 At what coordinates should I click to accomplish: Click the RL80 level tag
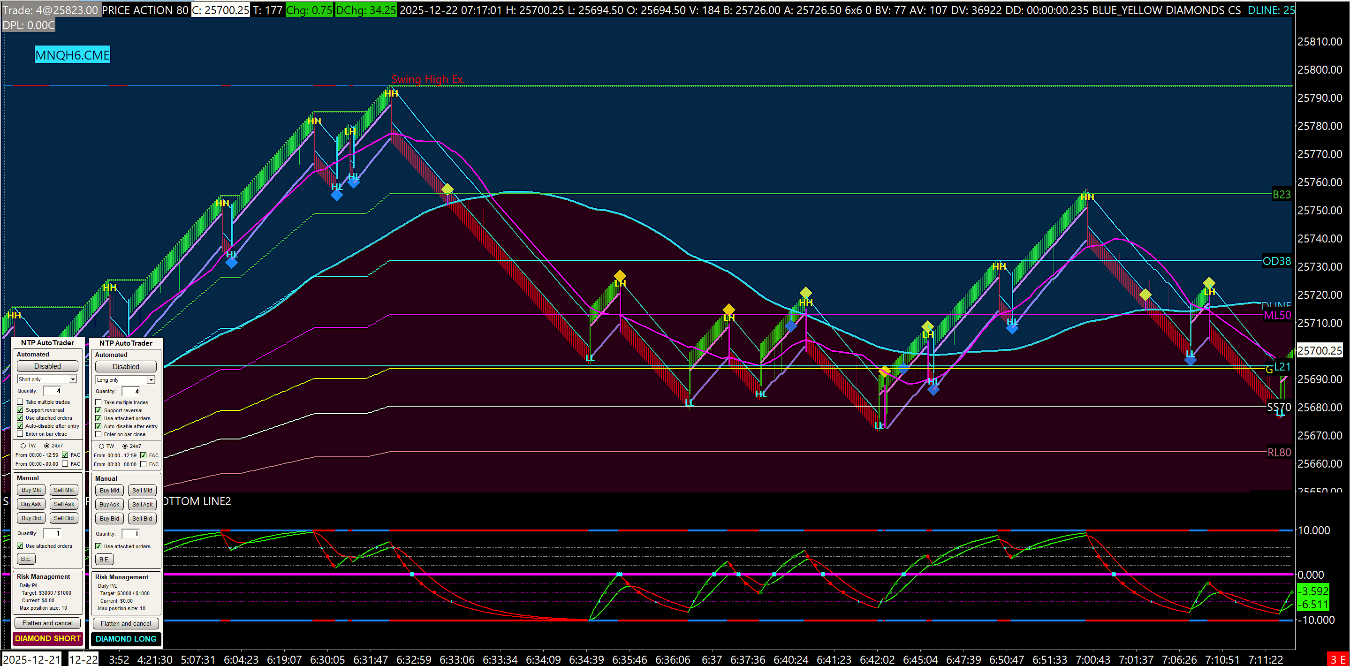pyautogui.click(x=1278, y=452)
